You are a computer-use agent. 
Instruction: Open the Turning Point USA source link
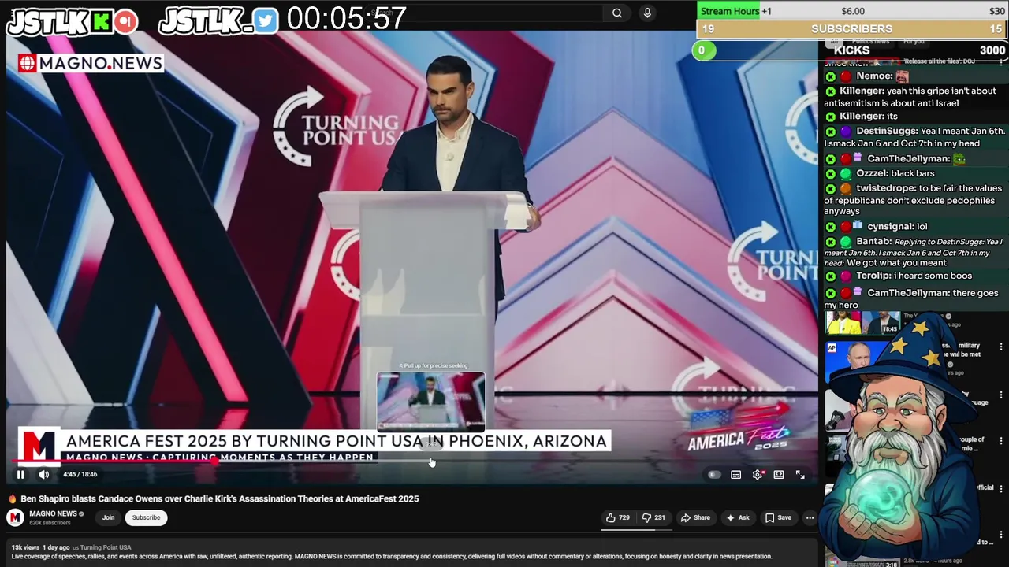105,547
